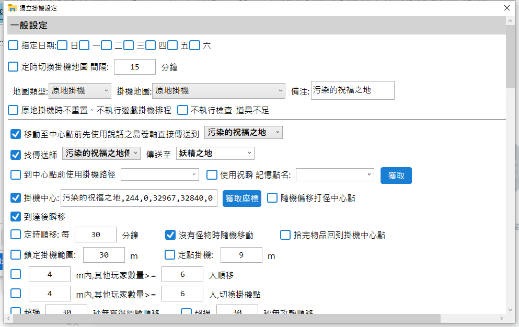Disable 到達後瞬移 checkbox
This screenshot has width=519, height=327.
tap(16, 216)
